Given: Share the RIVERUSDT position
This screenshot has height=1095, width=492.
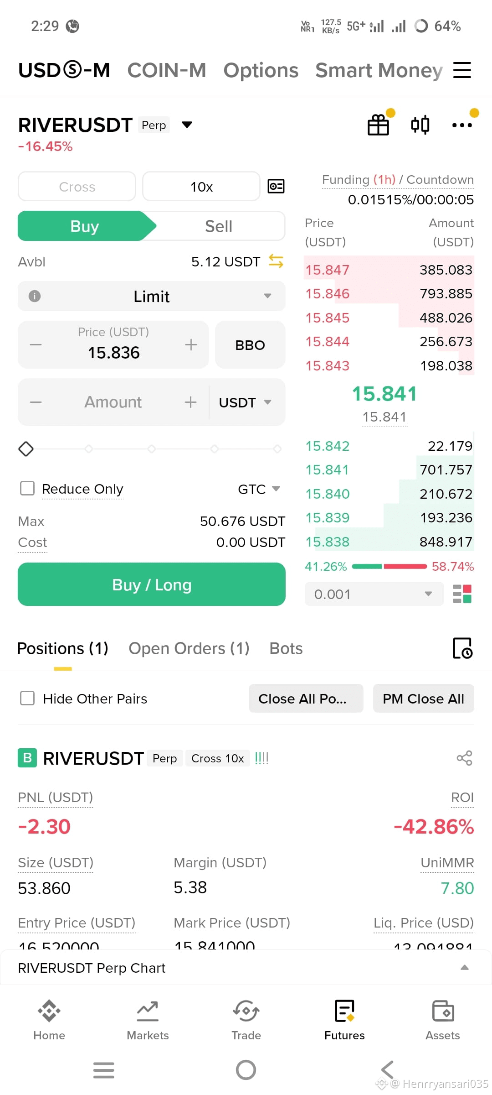Looking at the screenshot, I should (x=464, y=758).
